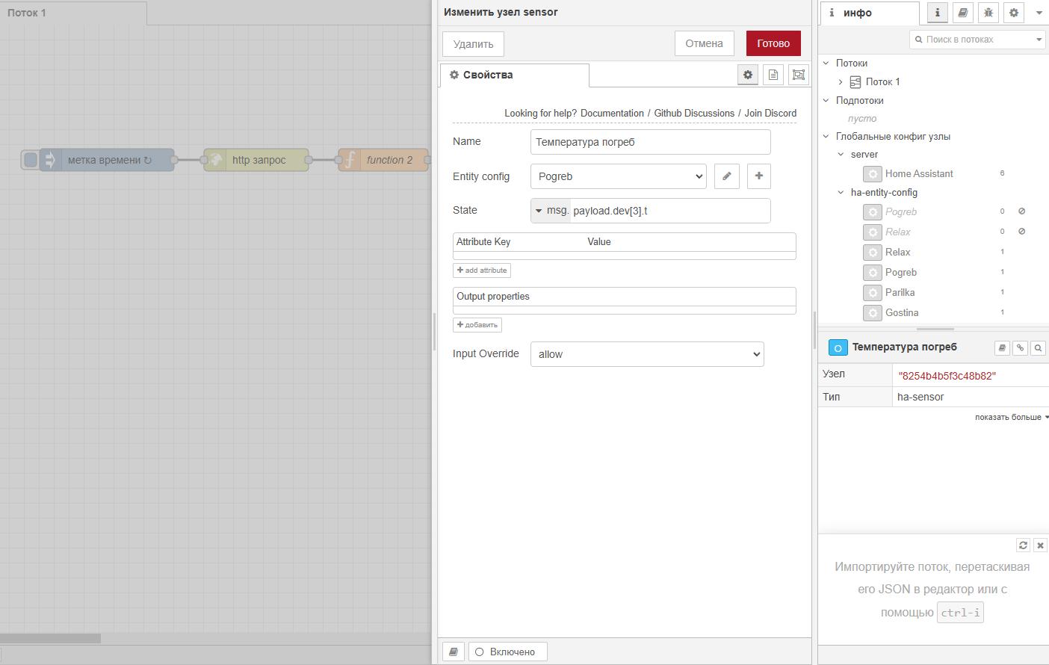Open node appearance settings icon
The image size is (1049, 665).
click(x=798, y=75)
